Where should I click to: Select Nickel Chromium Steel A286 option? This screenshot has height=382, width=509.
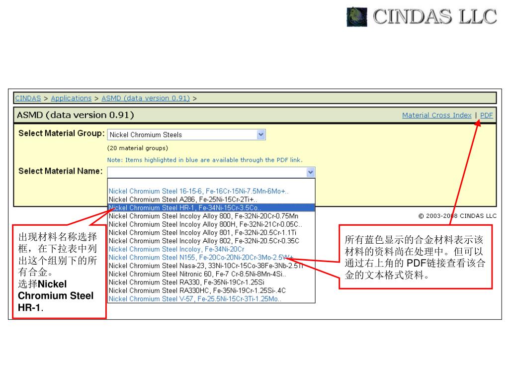coord(211,199)
